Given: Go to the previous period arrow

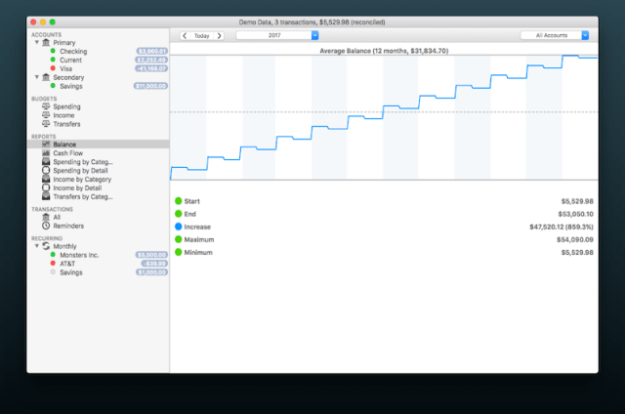Looking at the screenshot, I should point(185,36).
